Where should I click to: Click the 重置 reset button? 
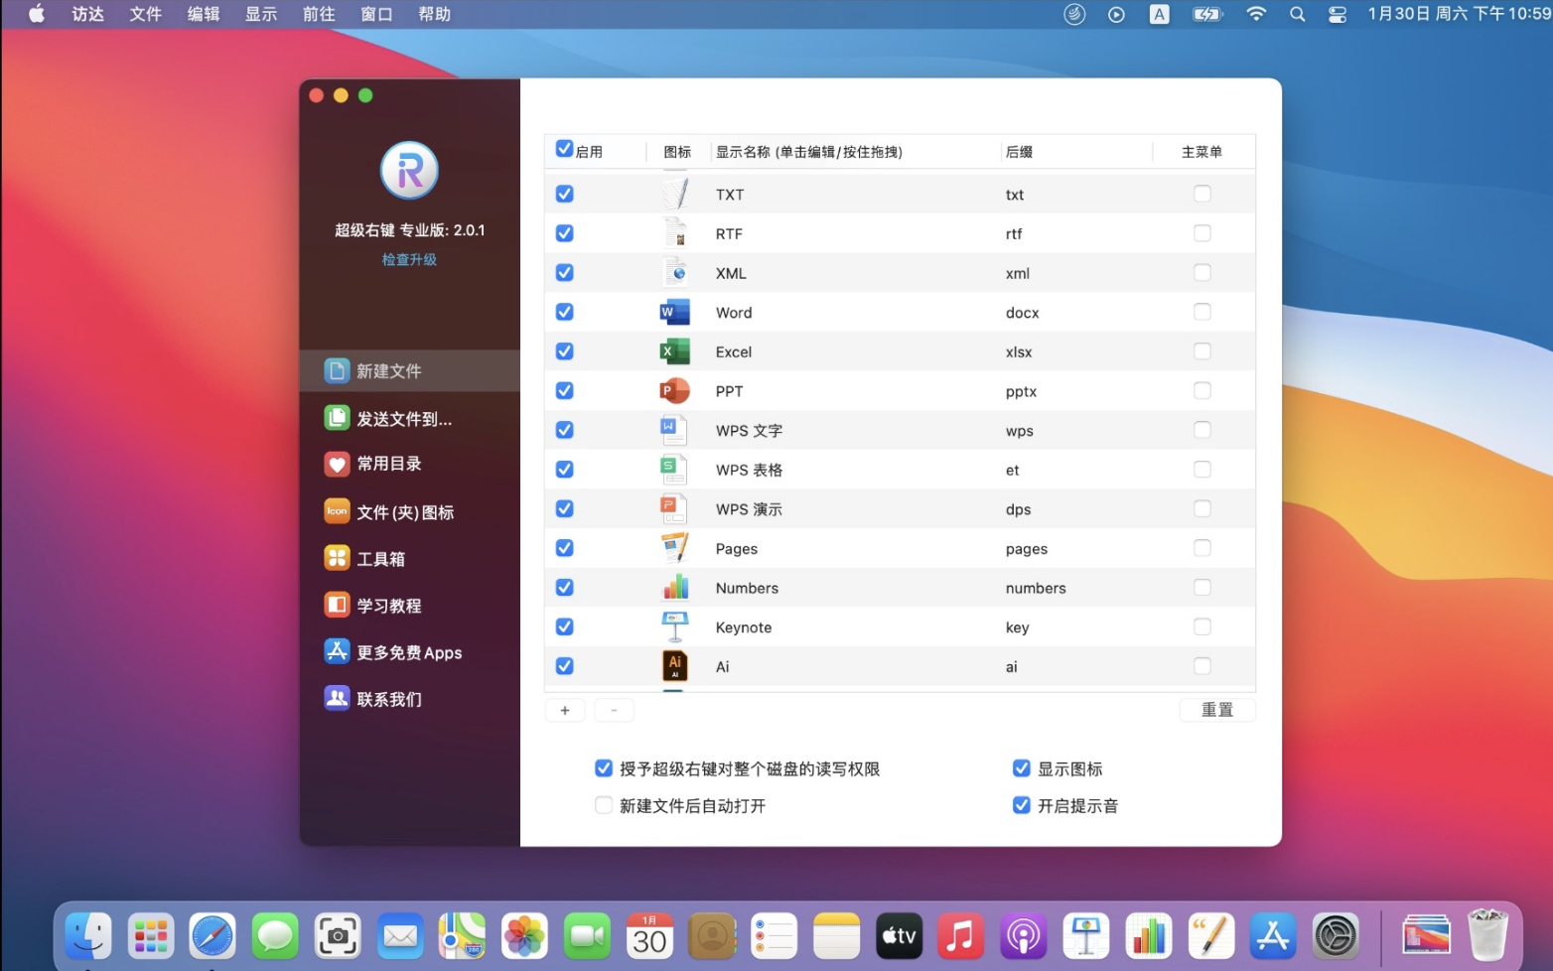(x=1217, y=710)
